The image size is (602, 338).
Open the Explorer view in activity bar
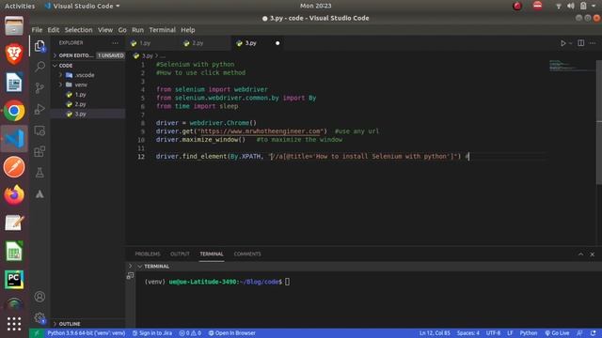tap(40, 46)
